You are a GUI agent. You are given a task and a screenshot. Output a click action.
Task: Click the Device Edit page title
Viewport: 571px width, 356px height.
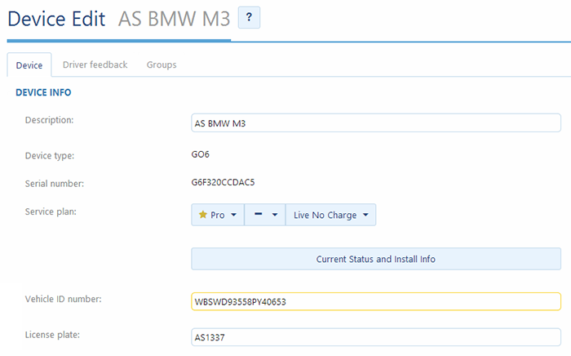[56, 19]
